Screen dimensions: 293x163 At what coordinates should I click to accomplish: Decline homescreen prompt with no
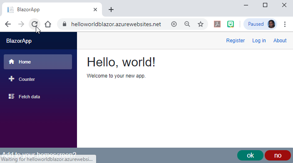278,156
